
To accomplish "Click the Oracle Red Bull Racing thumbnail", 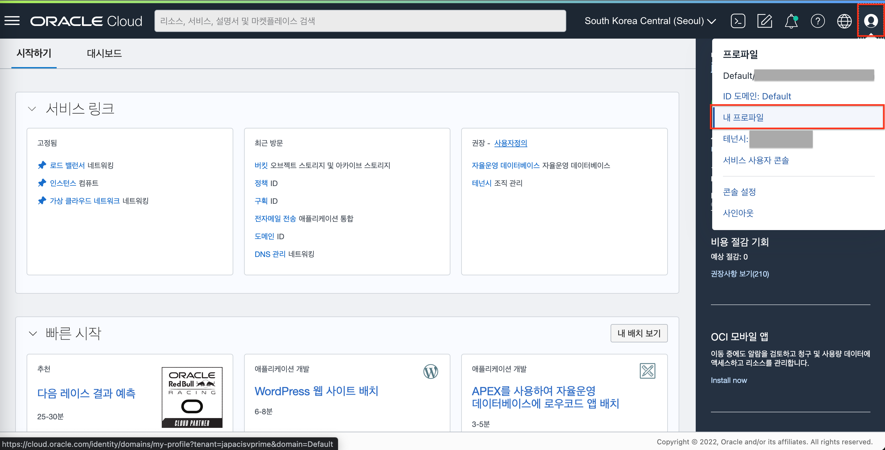I will pyautogui.click(x=192, y=397).
